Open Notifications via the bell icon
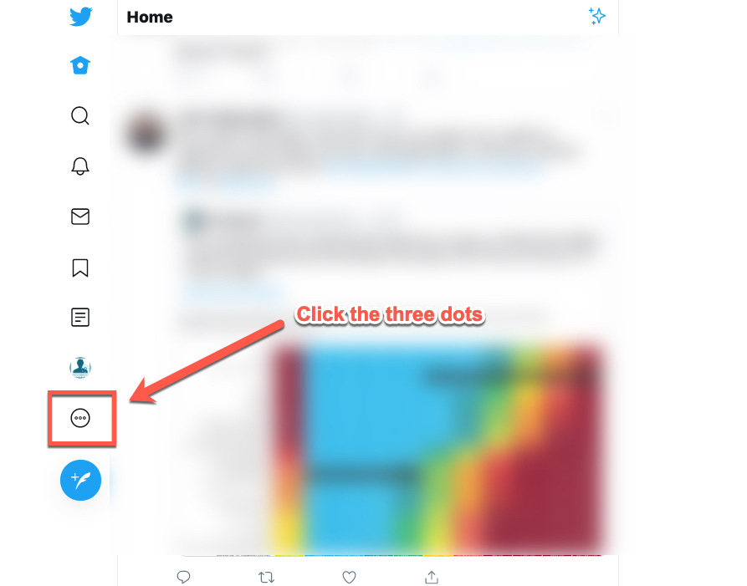Image resolution: width=747 pixels, height=586 pixels. pyautogui.click(x=80, y=166)
